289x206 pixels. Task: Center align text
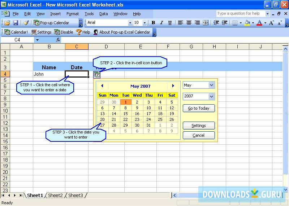tap(189, 23)
